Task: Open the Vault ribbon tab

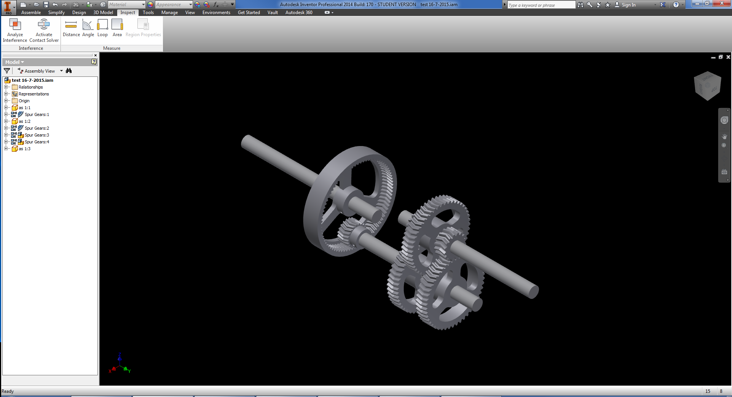Action: coord(273,13)
